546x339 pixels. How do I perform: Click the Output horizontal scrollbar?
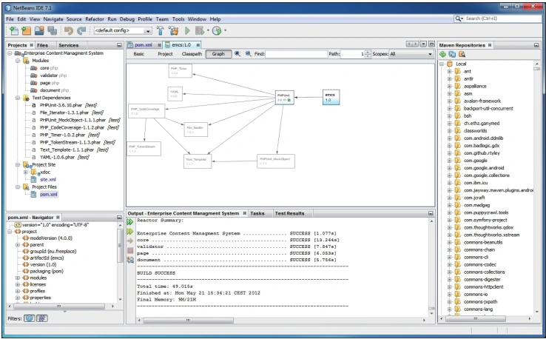click(x=188, y=320)
